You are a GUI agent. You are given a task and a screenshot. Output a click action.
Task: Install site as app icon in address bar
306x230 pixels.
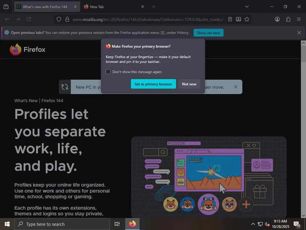(x=238, y=19)
